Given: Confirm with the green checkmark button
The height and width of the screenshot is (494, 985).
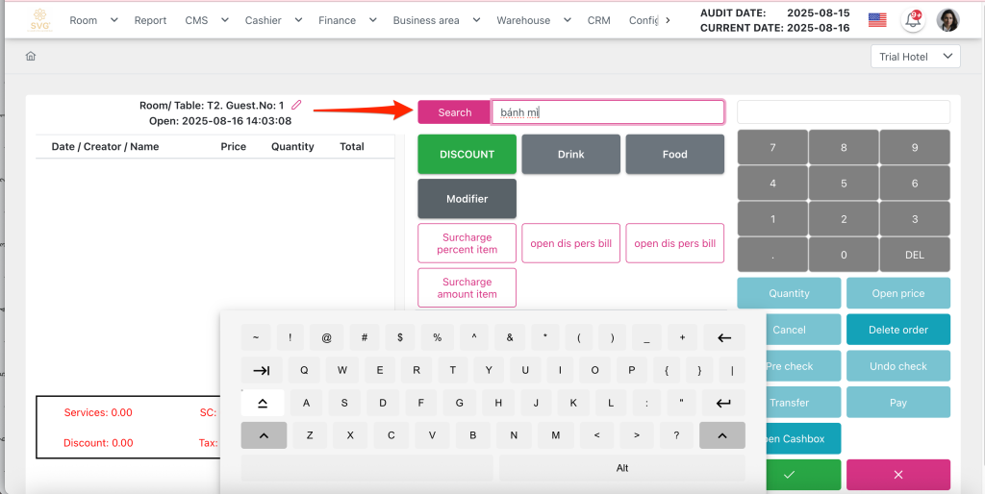Looking at the screenshot, I should [789, 475].
